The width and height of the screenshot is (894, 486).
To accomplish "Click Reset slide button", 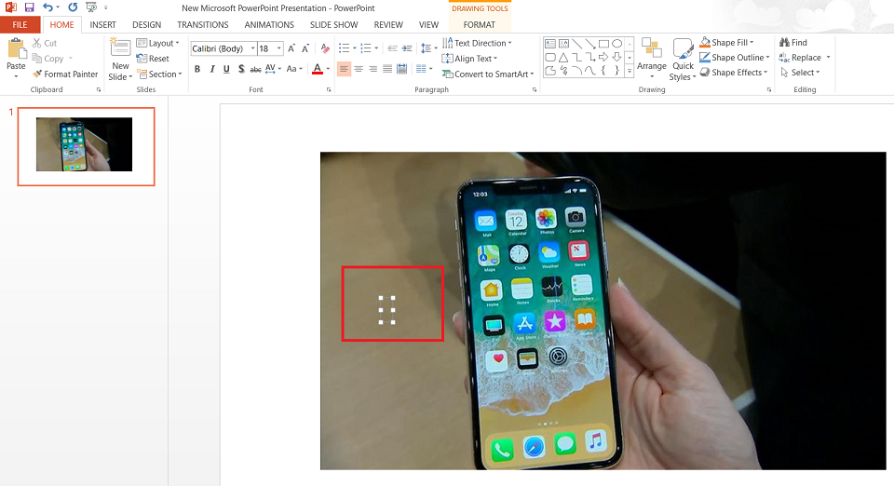I will point(153,58).
